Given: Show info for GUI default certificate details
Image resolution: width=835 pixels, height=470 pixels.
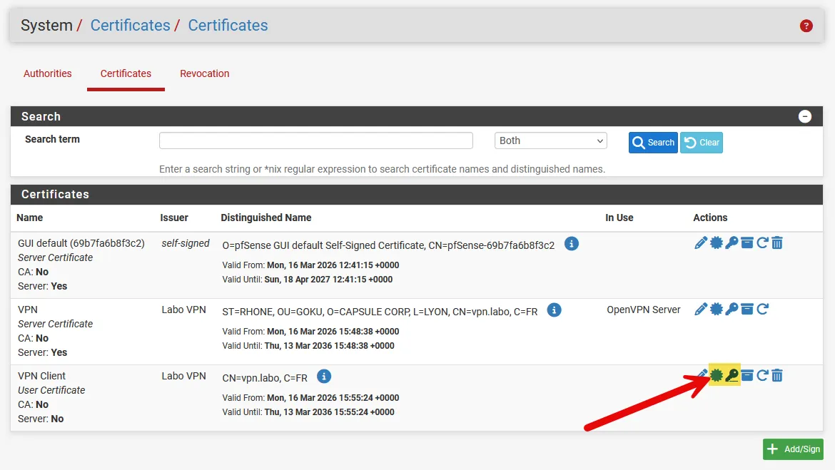Looking at the screenshot, I should tap(571, 244).
